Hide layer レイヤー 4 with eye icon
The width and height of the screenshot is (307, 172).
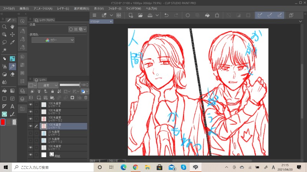pyautogui.click(x=31, y=105)
